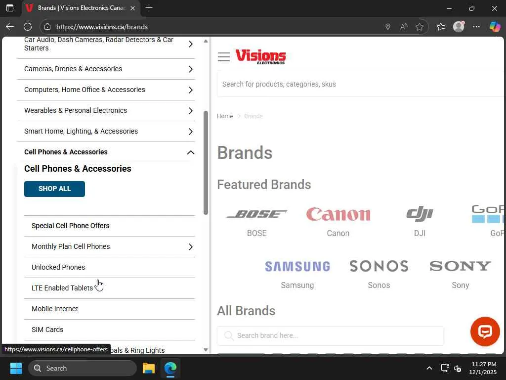
Task: Click the Visions Electronics logo
Action: 260,57
